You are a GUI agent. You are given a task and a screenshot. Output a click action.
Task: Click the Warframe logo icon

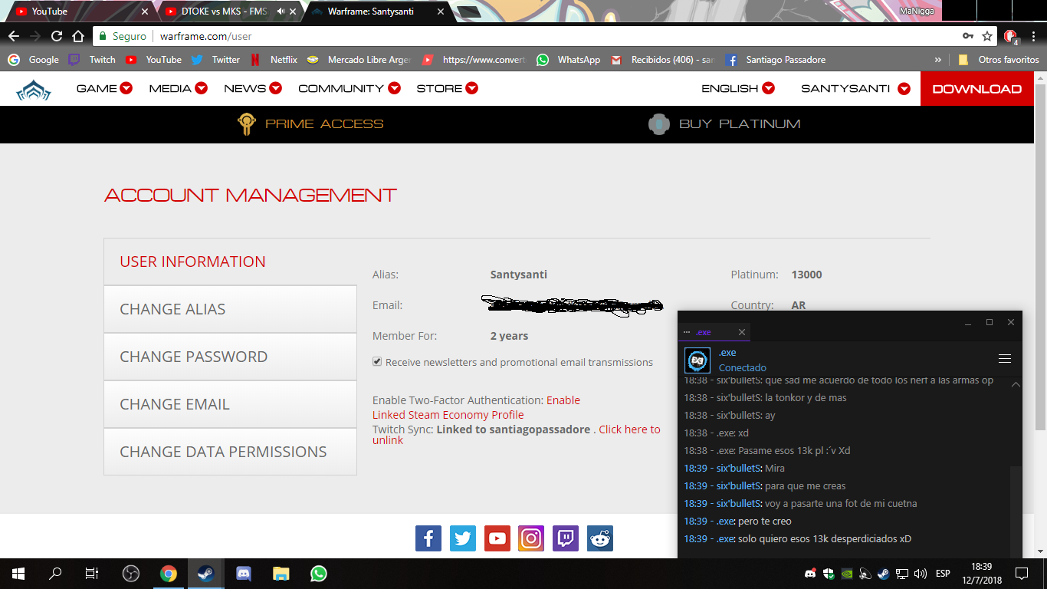tap(34, 90)
